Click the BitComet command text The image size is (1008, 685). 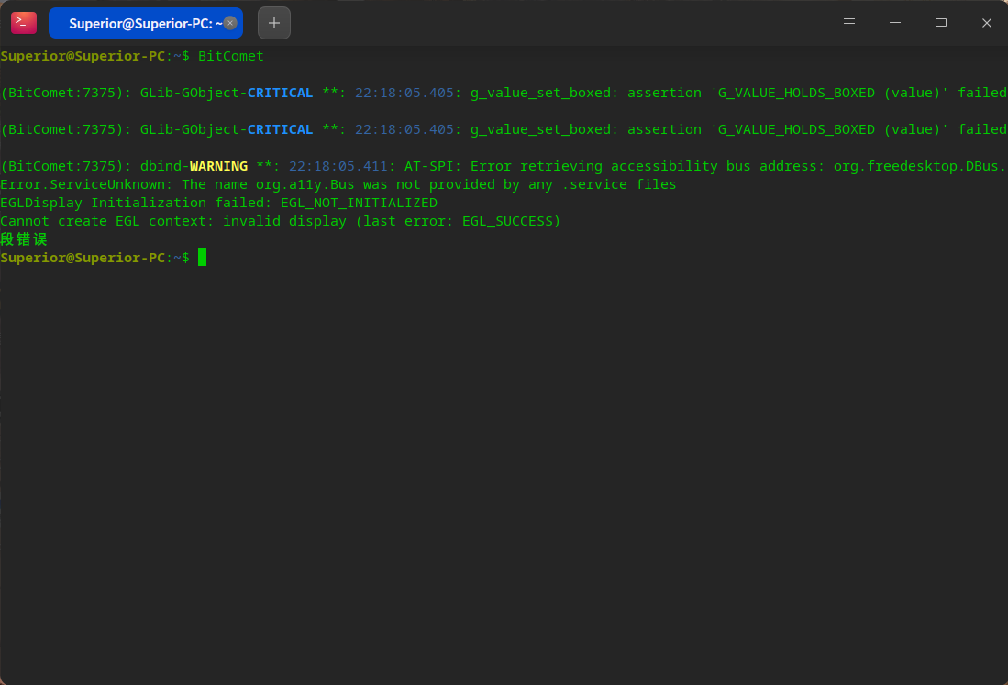pyautogui.click(x=231, y=56)
